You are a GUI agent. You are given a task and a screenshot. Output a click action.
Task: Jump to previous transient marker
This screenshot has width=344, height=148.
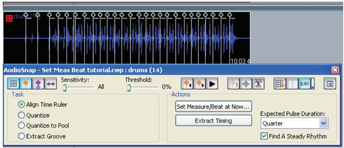(187, 83)
